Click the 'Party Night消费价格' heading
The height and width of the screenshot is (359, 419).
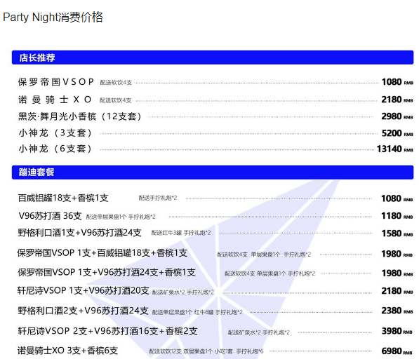(53, 18)
